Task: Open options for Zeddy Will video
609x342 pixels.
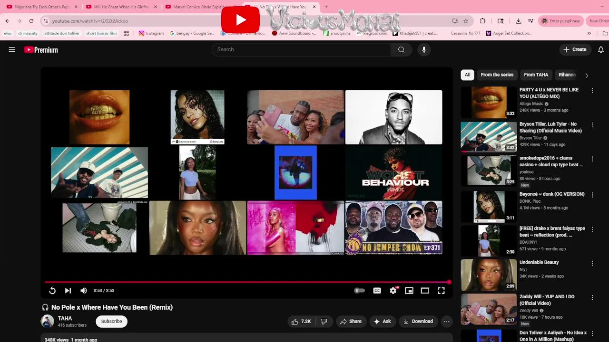Action: pyautogui.click(x=592, y=297)
